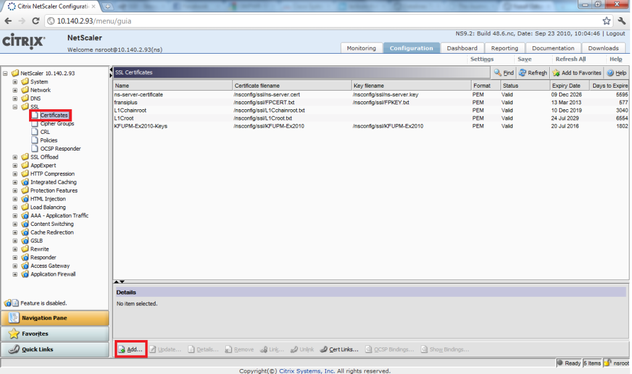
Task: Select the L1Croot certificate row
Action: (371, 118)
